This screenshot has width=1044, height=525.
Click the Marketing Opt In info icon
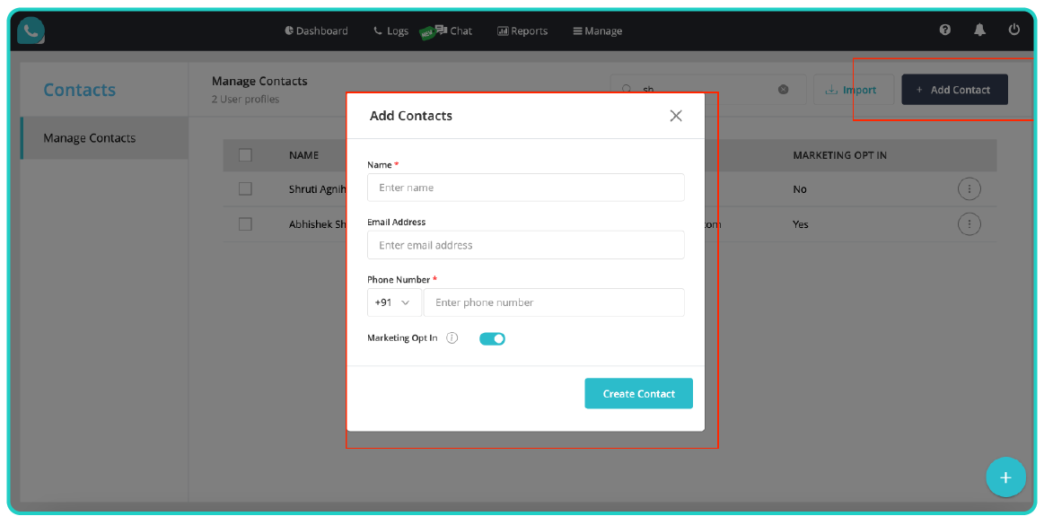(452, 338)
